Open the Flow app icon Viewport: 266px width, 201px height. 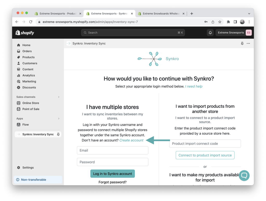[18, 124]
